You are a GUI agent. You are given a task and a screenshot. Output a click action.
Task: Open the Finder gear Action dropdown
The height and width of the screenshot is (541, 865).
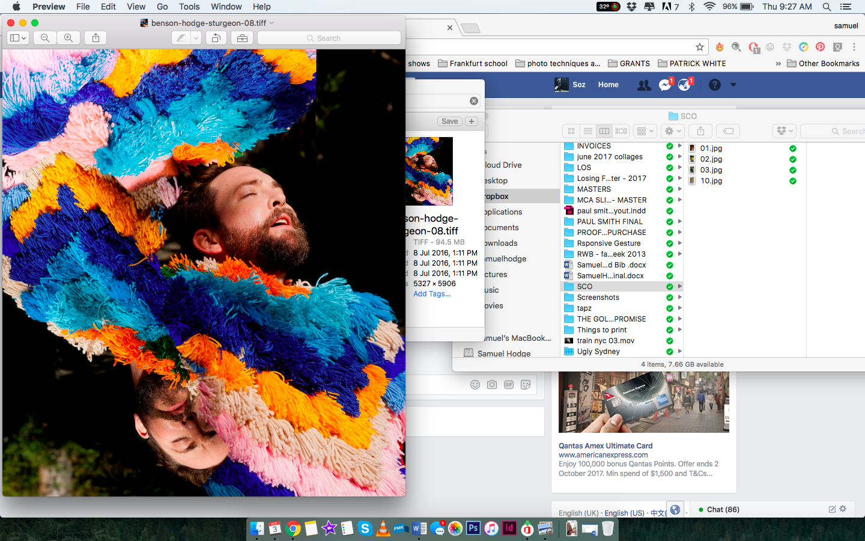(x=672, y=131)
